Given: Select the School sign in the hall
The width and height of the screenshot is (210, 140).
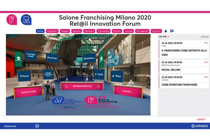Looking at the screenshot, I should (x=24, y=76).
